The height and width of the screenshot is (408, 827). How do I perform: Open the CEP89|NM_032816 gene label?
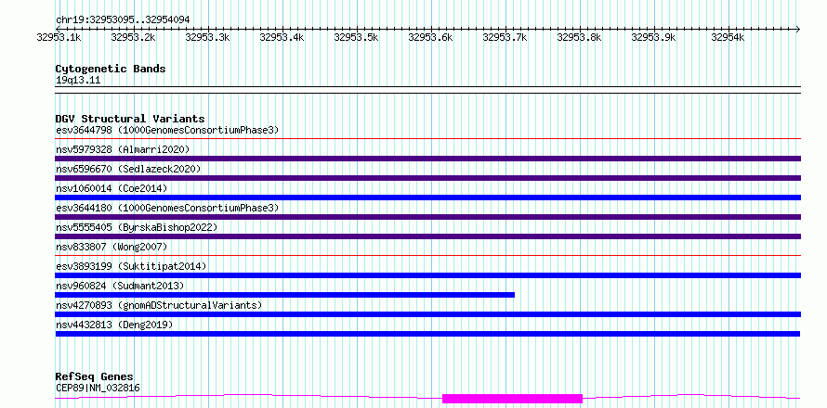pyautogui.click(x=98, y=389)
